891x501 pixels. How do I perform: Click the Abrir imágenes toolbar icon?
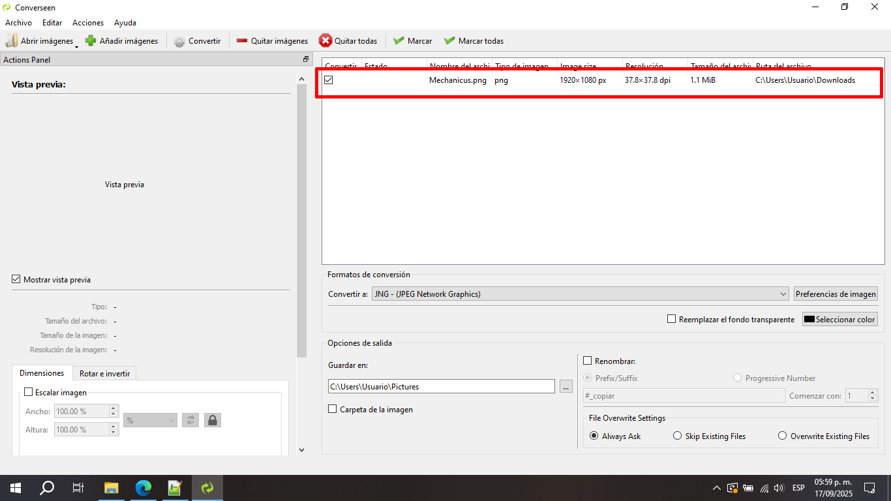click(12, 41)
